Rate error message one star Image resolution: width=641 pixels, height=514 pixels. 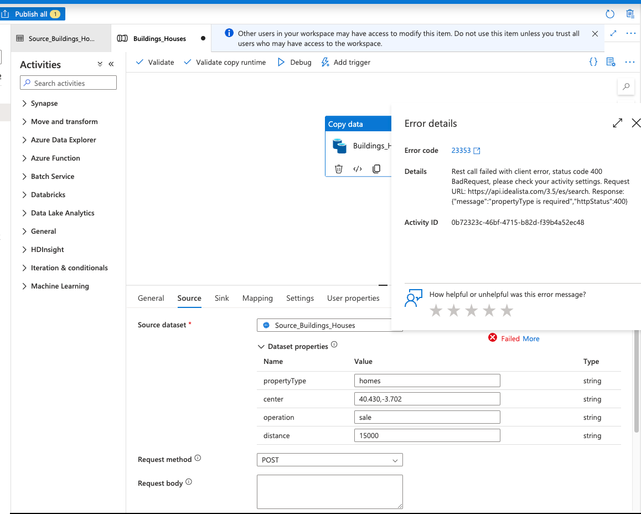pos(436,310)
